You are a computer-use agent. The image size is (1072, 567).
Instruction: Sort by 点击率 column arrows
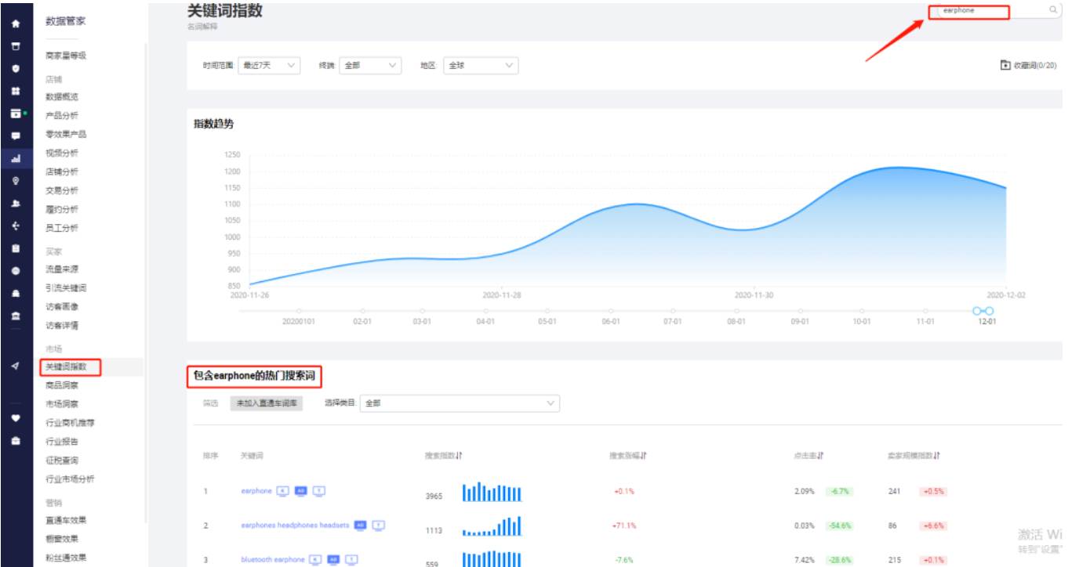pyautogui.click(x=819, y=456)
